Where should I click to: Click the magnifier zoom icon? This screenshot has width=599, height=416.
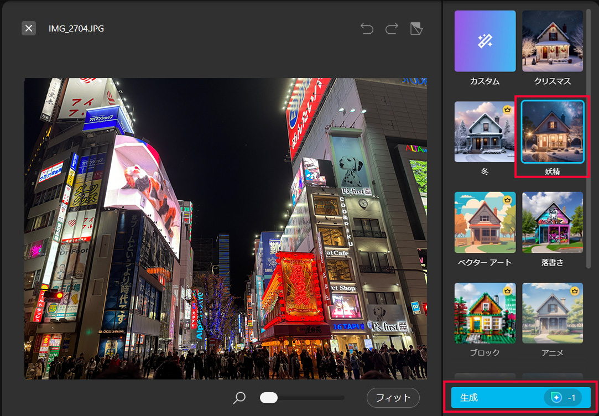pyautogui.click(x=239, y=398)
